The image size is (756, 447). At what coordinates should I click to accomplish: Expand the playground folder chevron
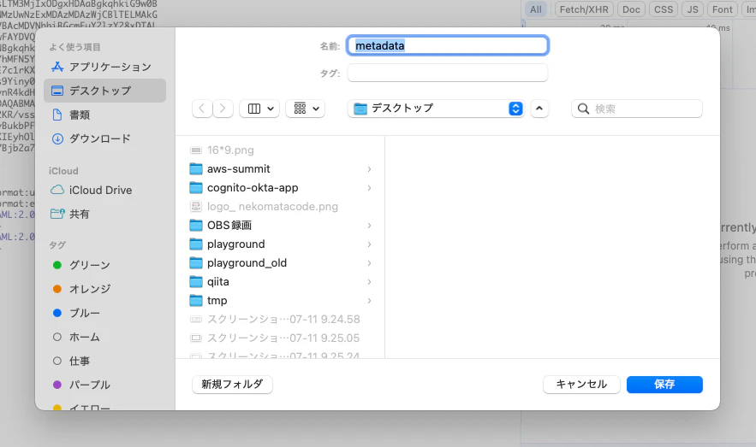click(x=369, y=244)
